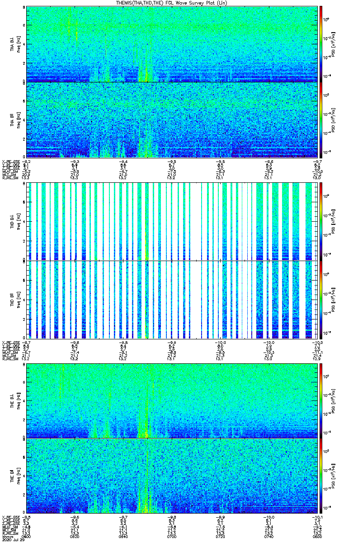This screenshot has height=543, width=339.
Task: Click the color bar beside THA BL panel
Action: pyautogui.click(x=321, y=44)
